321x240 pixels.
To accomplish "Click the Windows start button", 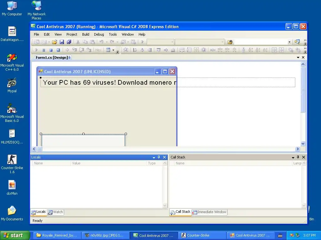I will pos(15,235).
